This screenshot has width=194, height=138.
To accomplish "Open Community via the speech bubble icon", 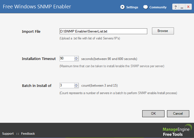I will click(x=146, y=7).
